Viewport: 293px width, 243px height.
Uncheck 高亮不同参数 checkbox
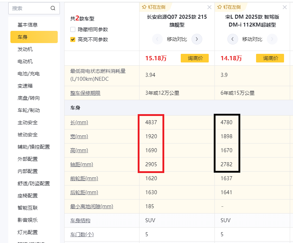(x=73, y=39)
